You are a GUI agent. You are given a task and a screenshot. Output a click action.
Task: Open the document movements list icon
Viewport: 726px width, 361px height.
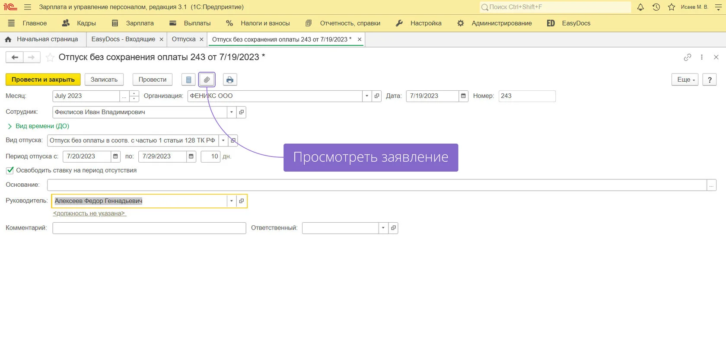188,80
